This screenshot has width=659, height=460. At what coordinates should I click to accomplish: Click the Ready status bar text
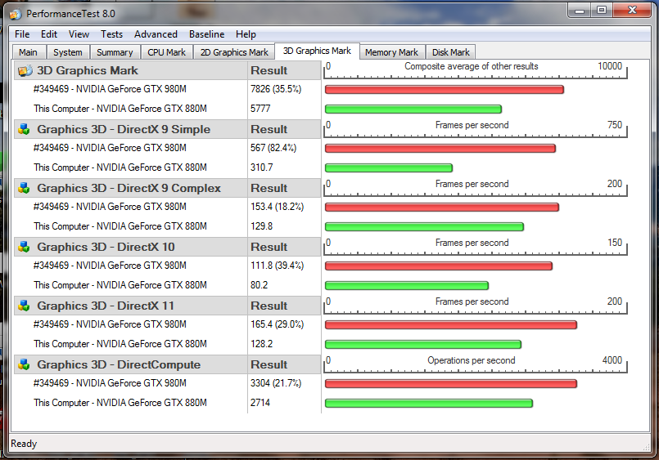(24, 443)
